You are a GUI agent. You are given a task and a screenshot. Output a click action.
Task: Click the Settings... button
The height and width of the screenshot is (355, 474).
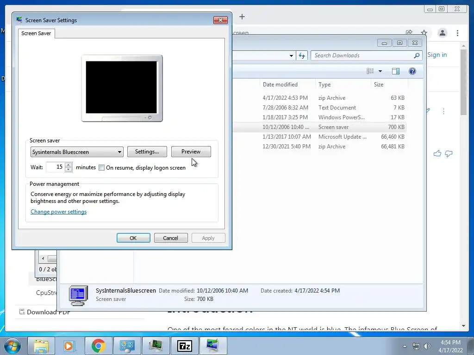click(147, 152)
